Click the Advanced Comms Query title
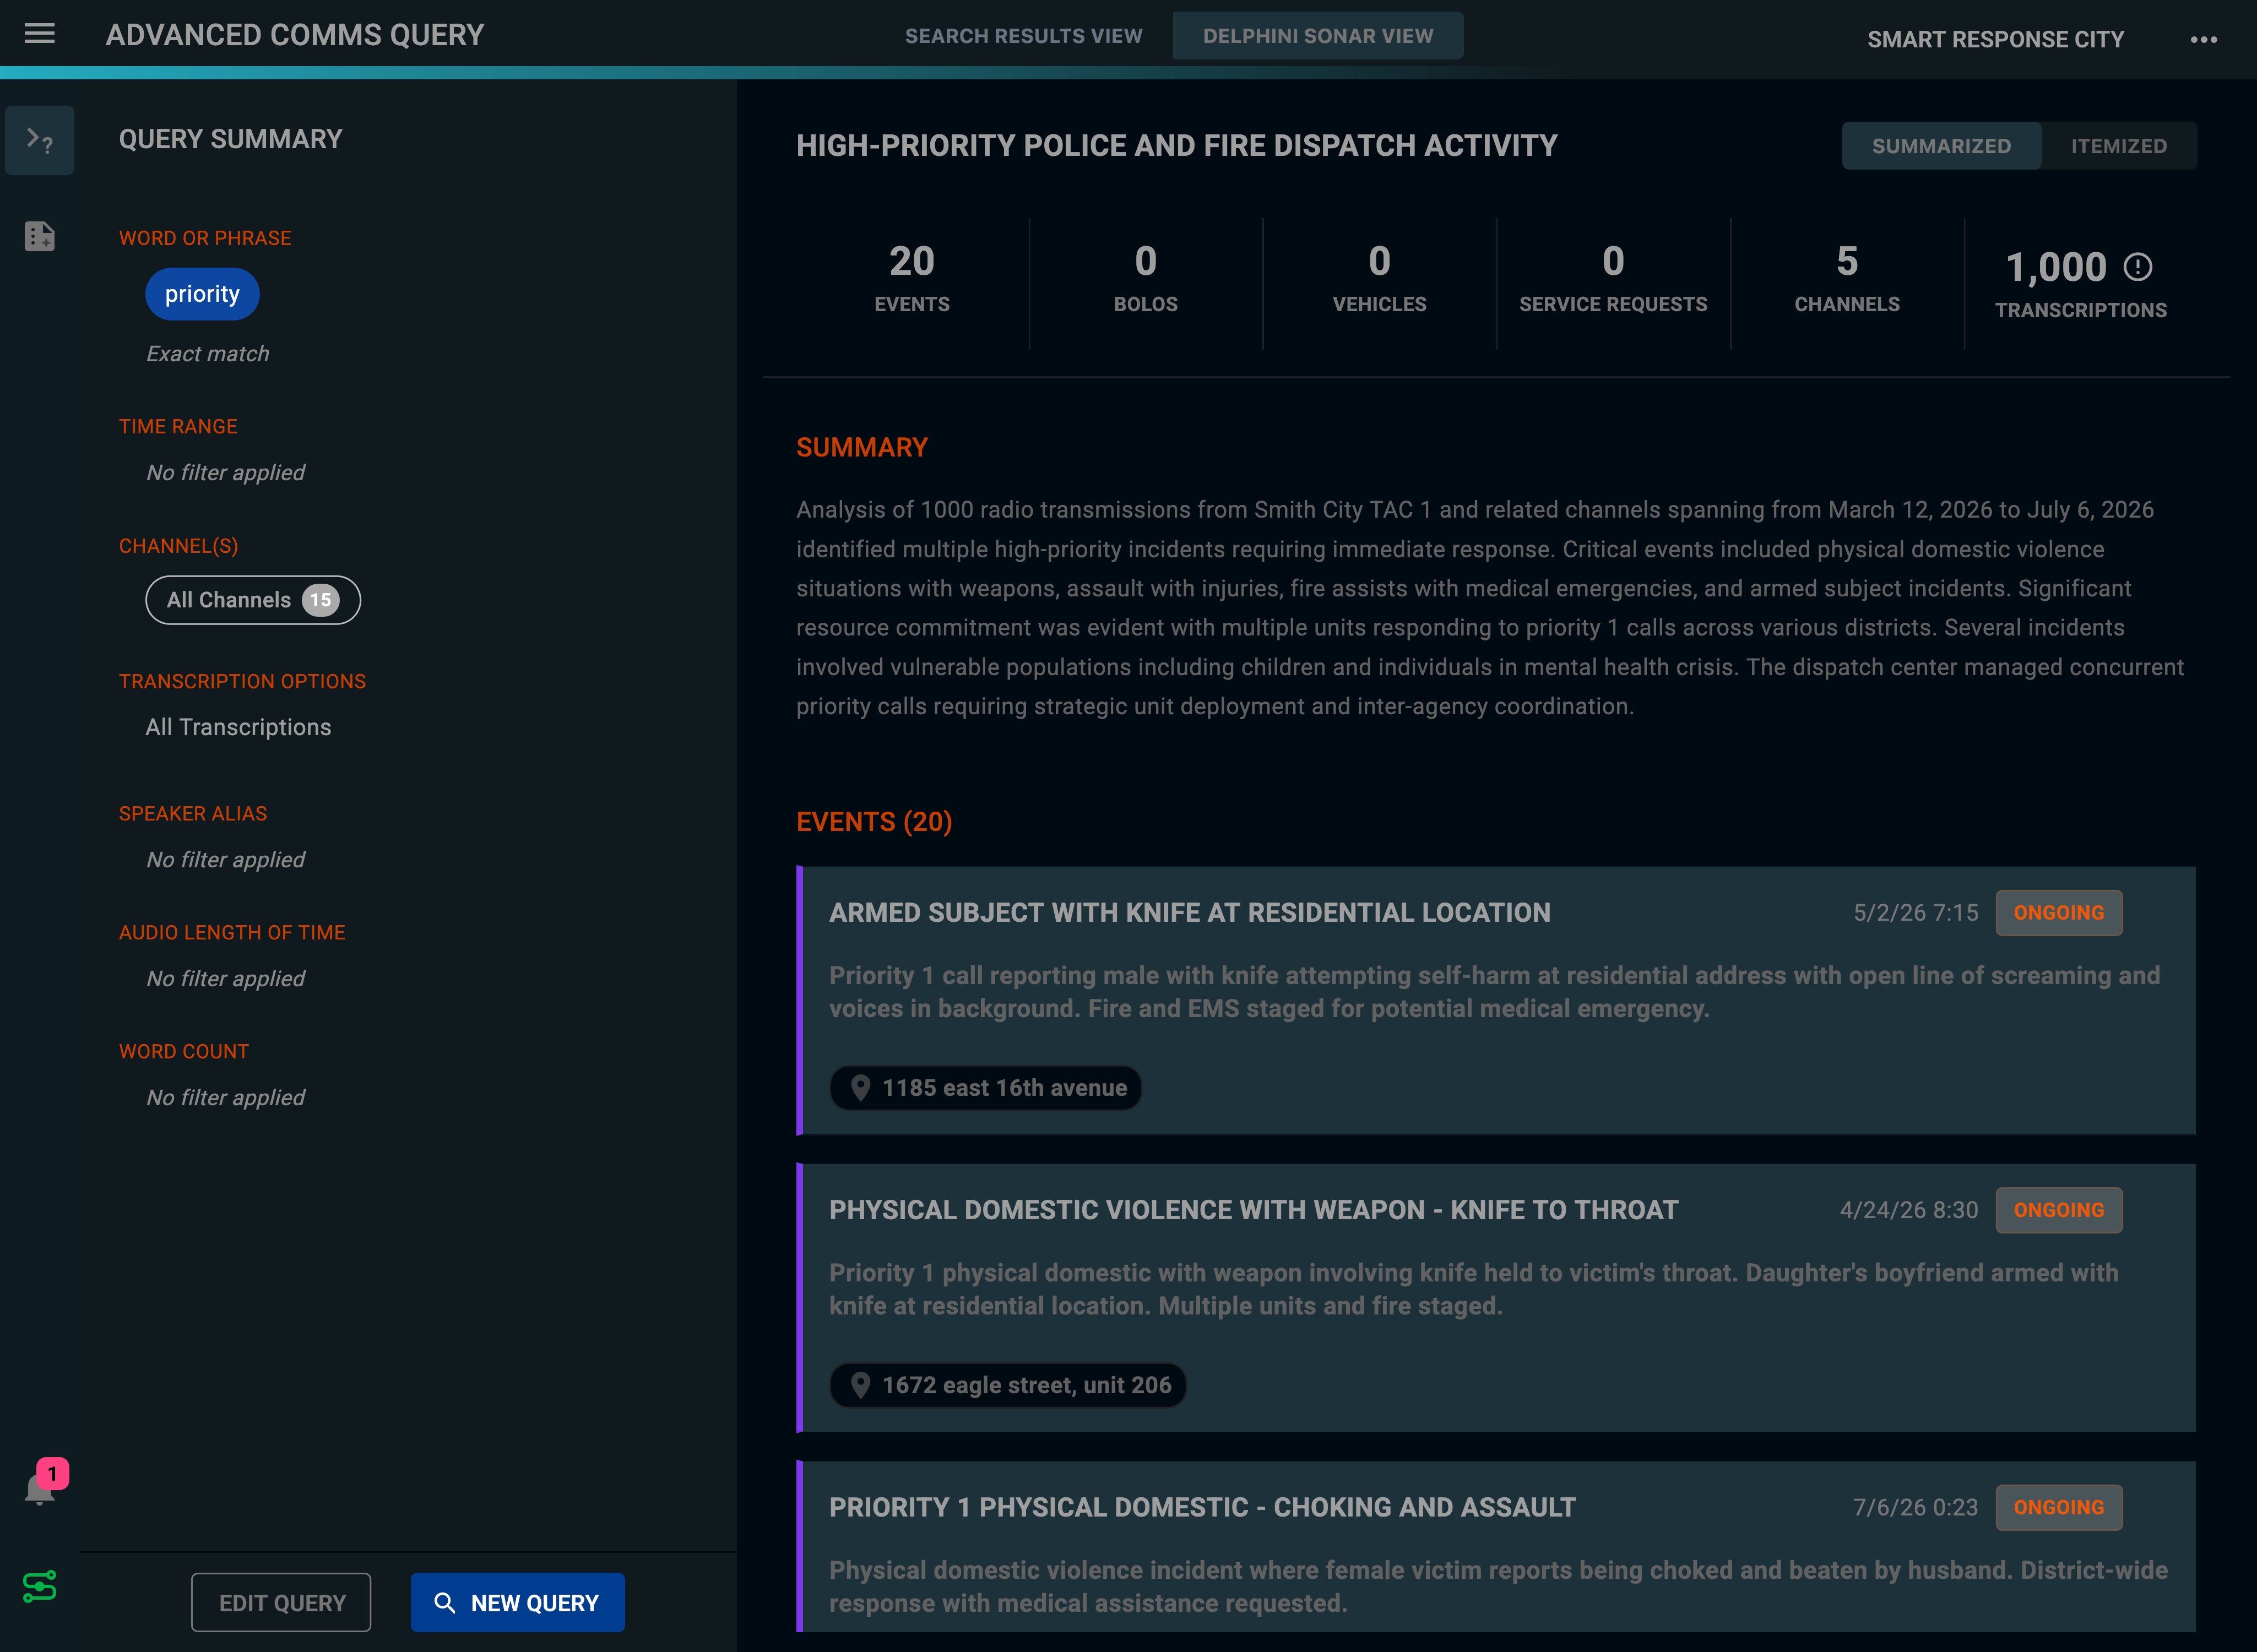This screenshot has width=2257, height=1652. pyautogui.click(x=295, y=35)
